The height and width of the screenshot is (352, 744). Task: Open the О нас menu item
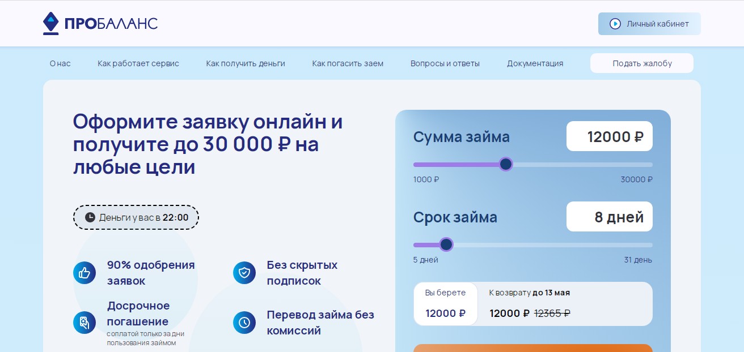pyautogui.click(x=60, y=63)
